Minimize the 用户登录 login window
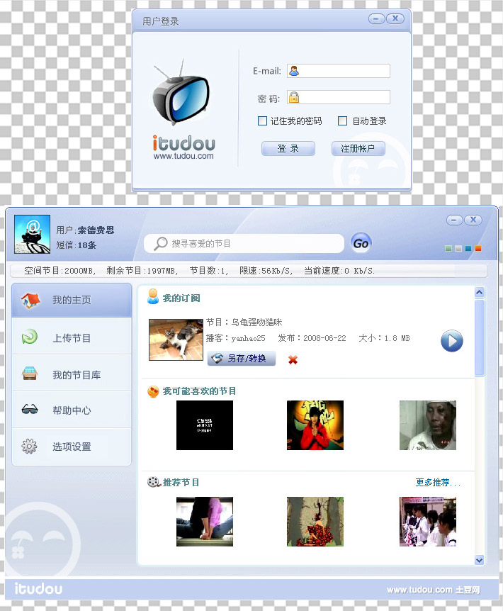Viewport: 503px width, 611px height. click(x=376, y=18)
